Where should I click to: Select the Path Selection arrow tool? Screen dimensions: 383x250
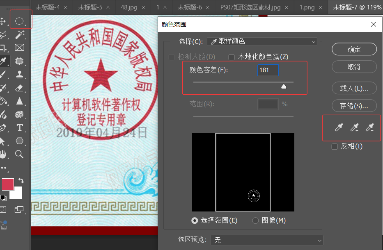[2, 141]
